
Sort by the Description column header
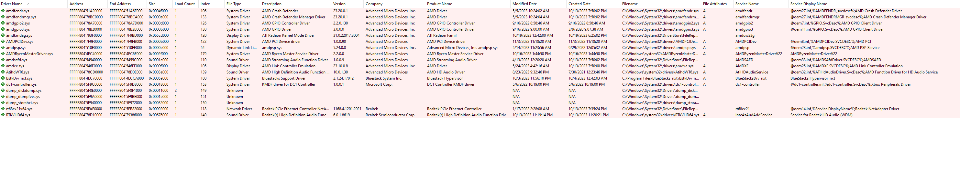pos(295,4)
